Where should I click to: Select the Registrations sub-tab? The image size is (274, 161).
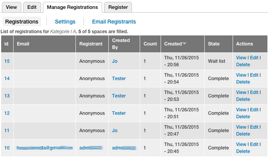[x=22, y=22]
